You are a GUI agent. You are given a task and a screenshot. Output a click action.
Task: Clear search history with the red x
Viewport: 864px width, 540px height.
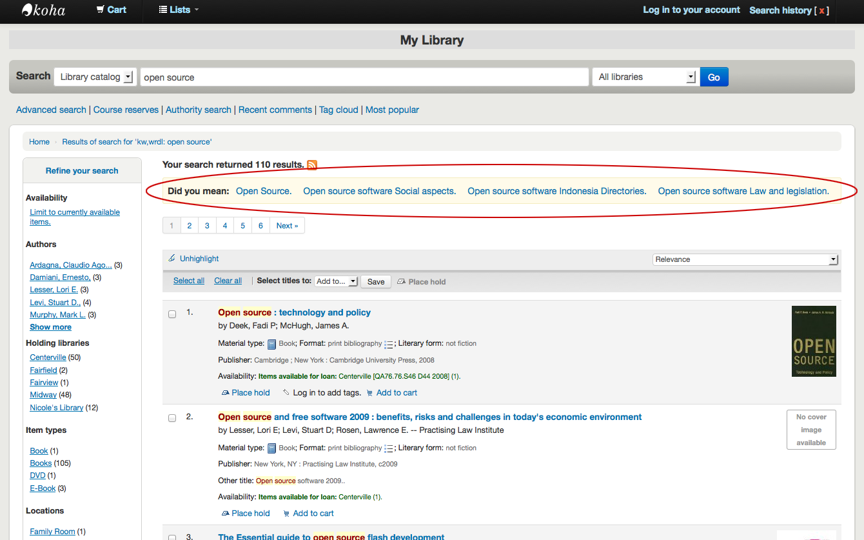coord(821,10)
